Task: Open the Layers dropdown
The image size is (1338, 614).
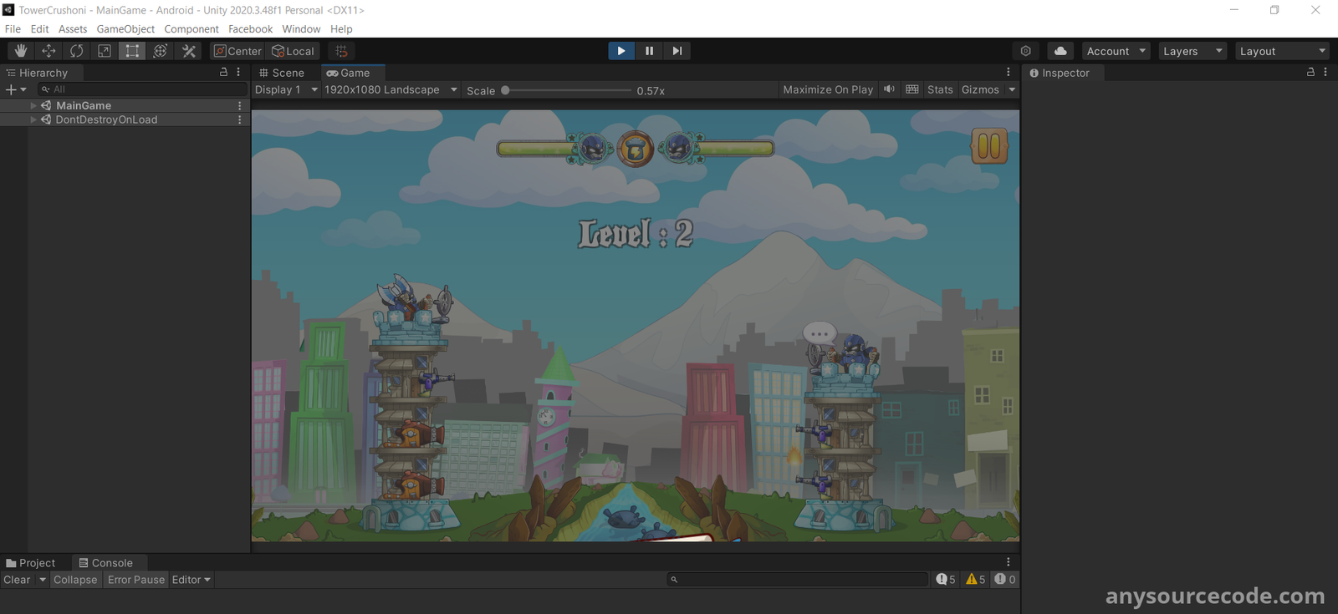Action: point(1192,51)
